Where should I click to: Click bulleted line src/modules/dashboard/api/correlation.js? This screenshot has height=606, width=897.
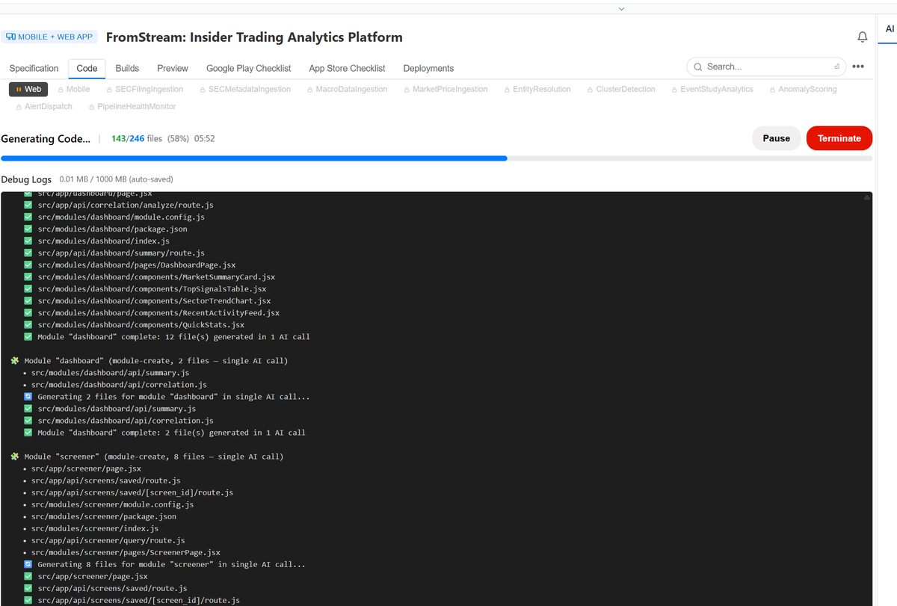[x=119, y=385]
